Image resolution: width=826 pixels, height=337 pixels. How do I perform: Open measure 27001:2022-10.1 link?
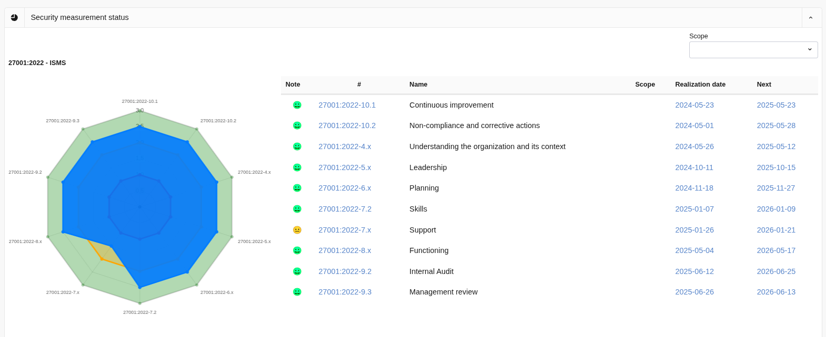click(347, 105)
